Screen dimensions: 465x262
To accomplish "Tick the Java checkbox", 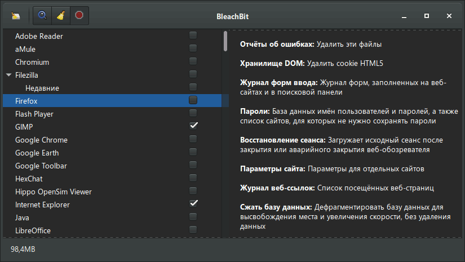I will (193, 217).
